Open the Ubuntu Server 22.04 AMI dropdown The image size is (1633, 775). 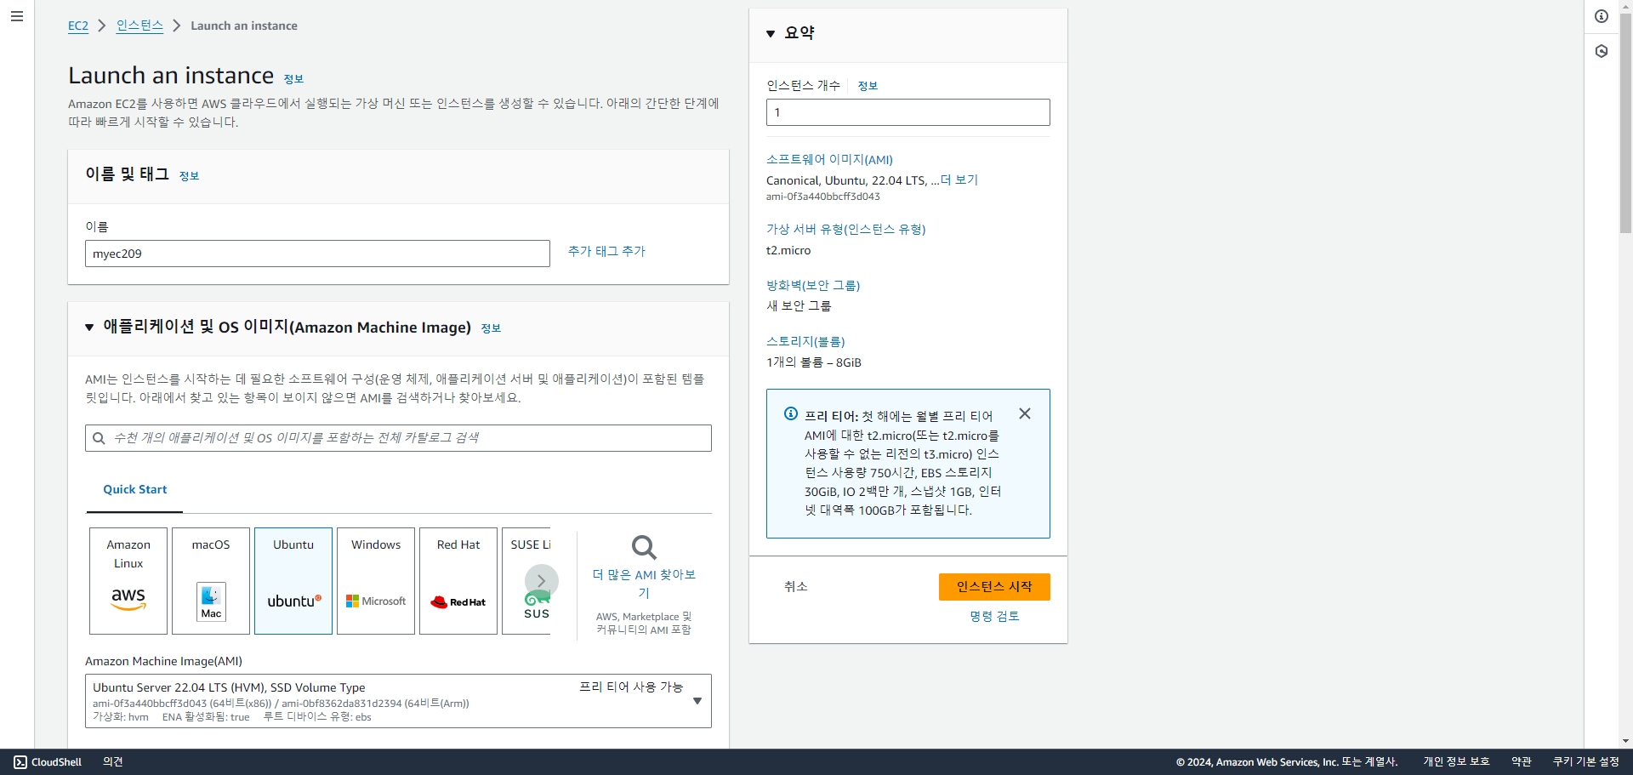398,701
